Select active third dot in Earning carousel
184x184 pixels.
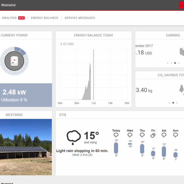[x=175, y=63]
